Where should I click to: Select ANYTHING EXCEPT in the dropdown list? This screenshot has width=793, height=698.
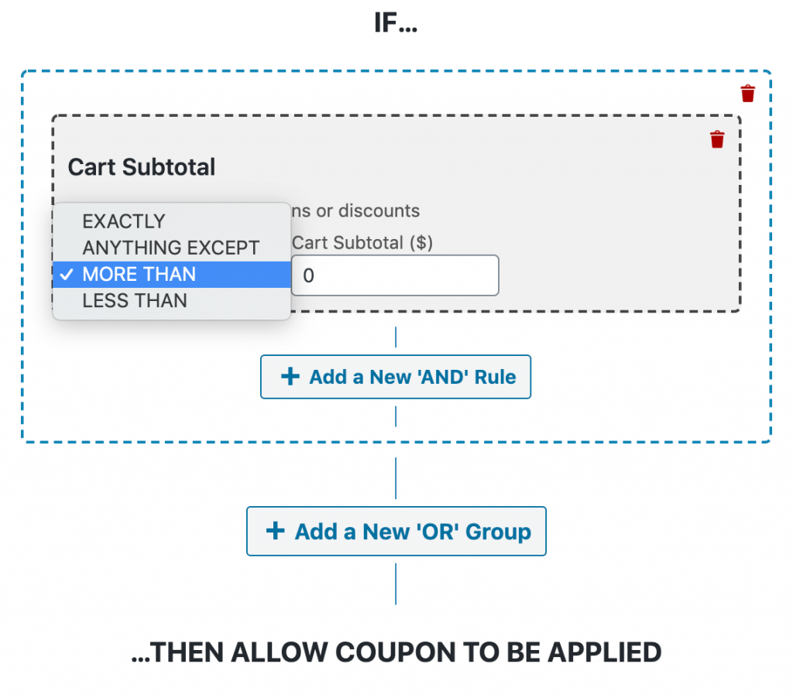tap(171, 248)
